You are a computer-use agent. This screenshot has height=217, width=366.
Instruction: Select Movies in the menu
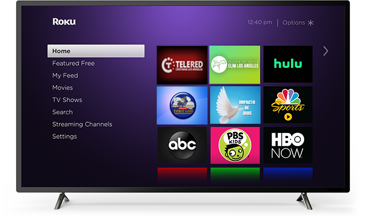62,87
